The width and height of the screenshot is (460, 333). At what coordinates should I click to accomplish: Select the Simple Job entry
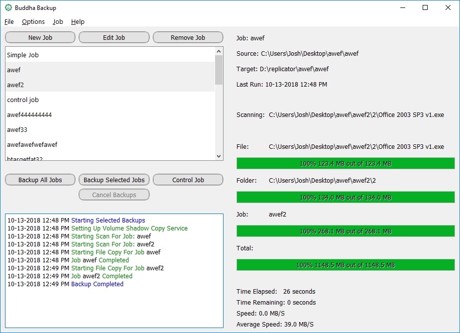pos(23,55)
